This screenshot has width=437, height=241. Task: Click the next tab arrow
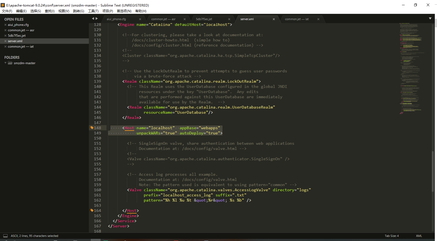pos(96,18)
